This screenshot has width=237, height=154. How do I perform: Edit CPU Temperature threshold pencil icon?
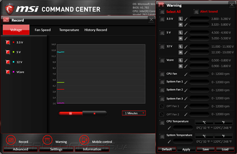[x=170, y=128]
